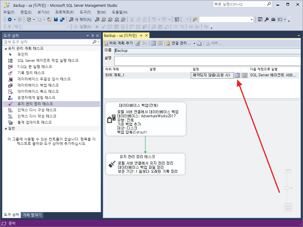Click the search magnifier in quick launch
Viewport: 303px width, 227px height.
pos(269,4)
